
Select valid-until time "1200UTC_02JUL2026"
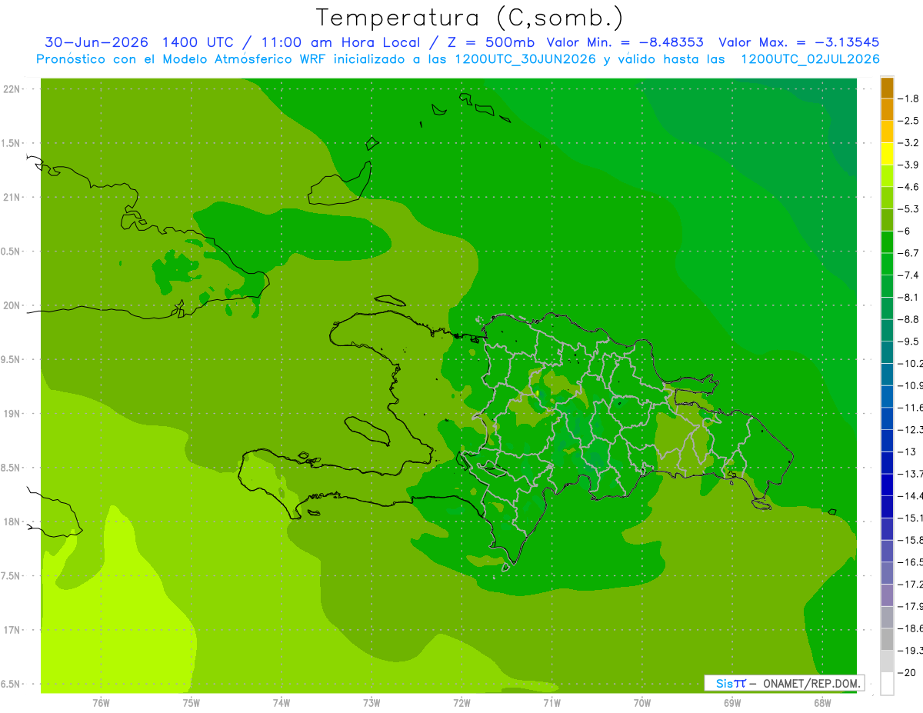[x=810, y=59]
